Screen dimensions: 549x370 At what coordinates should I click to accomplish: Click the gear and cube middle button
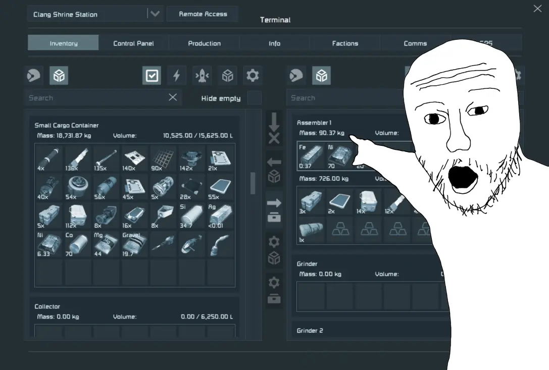point(274,251)
